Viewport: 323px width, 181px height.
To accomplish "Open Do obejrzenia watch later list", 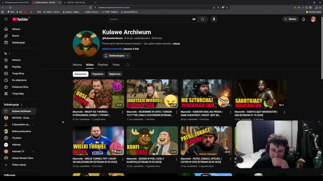I will pyautogui.click(x=19, y=80).
